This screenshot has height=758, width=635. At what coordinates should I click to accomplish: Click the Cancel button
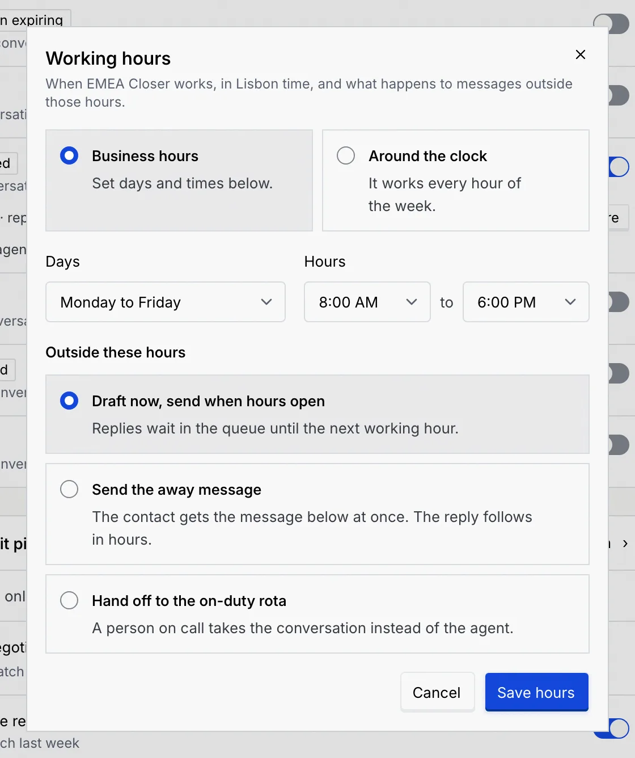click(437, 692)
